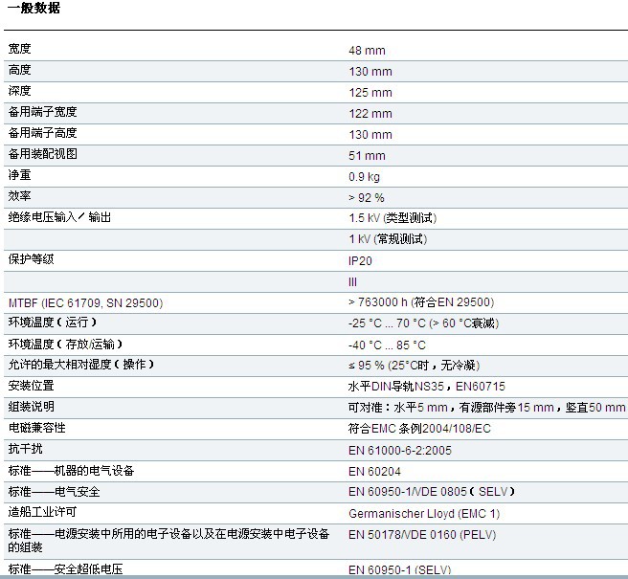Select the 环境温度（运行）row label
The height and width of the screenshot is (579, 628).
pyautogui.click(x=54, y=323)
